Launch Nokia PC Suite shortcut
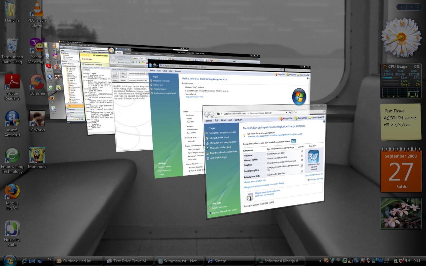The width and height of the screenshot is (426, 266). (12, 229)
